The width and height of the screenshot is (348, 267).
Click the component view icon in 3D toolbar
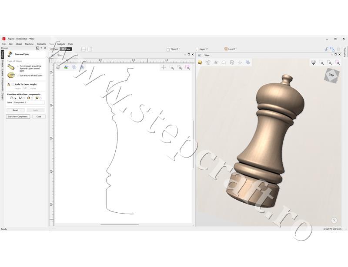coord(208,63)
